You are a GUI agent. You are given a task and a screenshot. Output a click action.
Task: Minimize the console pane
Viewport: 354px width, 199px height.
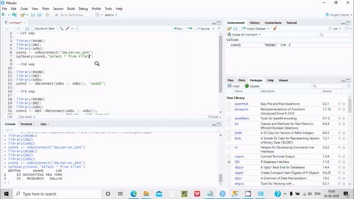pos(214,124)
